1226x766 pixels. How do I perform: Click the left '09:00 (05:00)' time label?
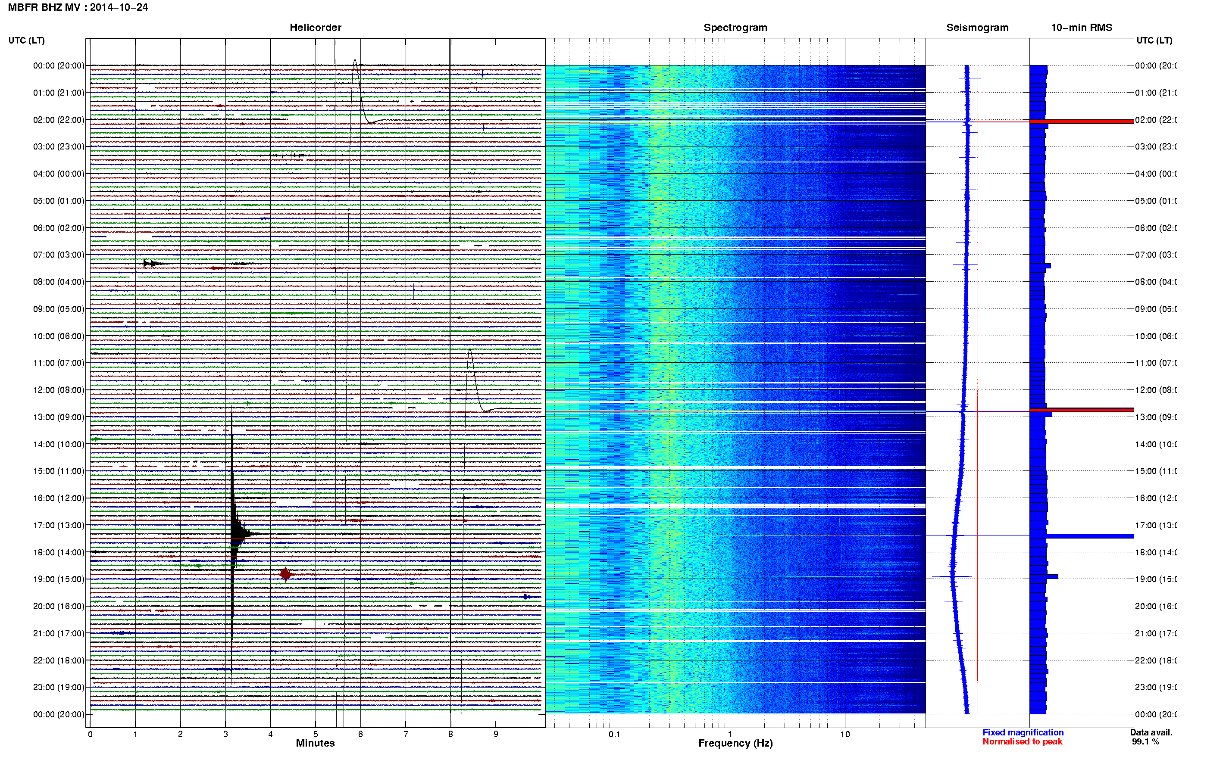pos(59,308)
